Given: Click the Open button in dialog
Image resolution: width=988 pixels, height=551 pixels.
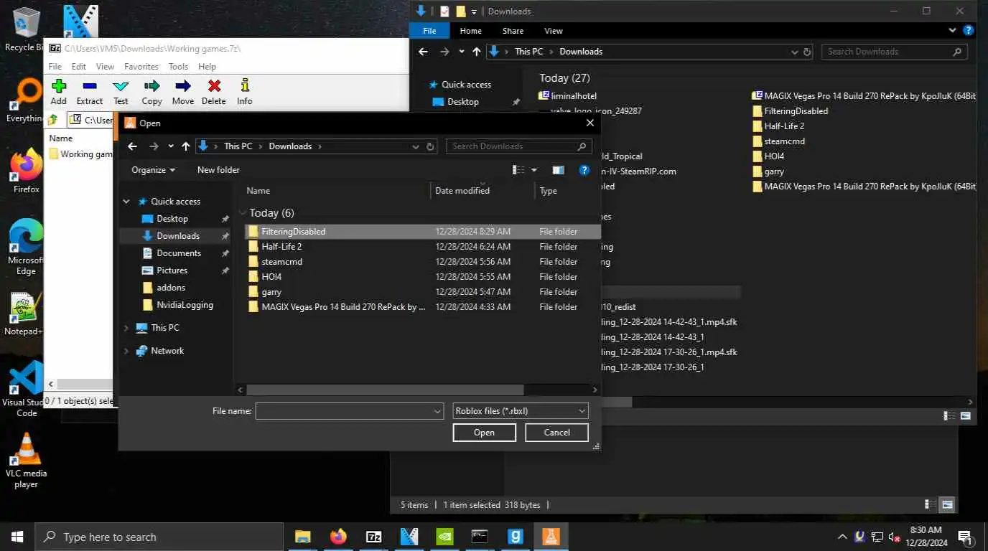Looking at the screenshot, I should (x=484, y=433).
